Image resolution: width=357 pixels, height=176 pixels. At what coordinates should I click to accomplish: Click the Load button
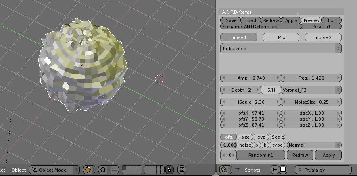click(x=251, y=20)
